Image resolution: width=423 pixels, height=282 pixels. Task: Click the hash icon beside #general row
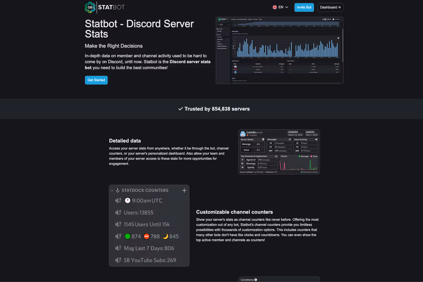pyautogui.click(x=243, y=160)
